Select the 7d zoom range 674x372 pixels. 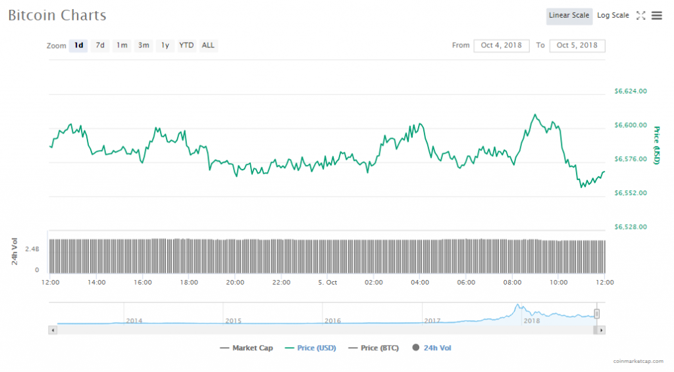(100, 45)
